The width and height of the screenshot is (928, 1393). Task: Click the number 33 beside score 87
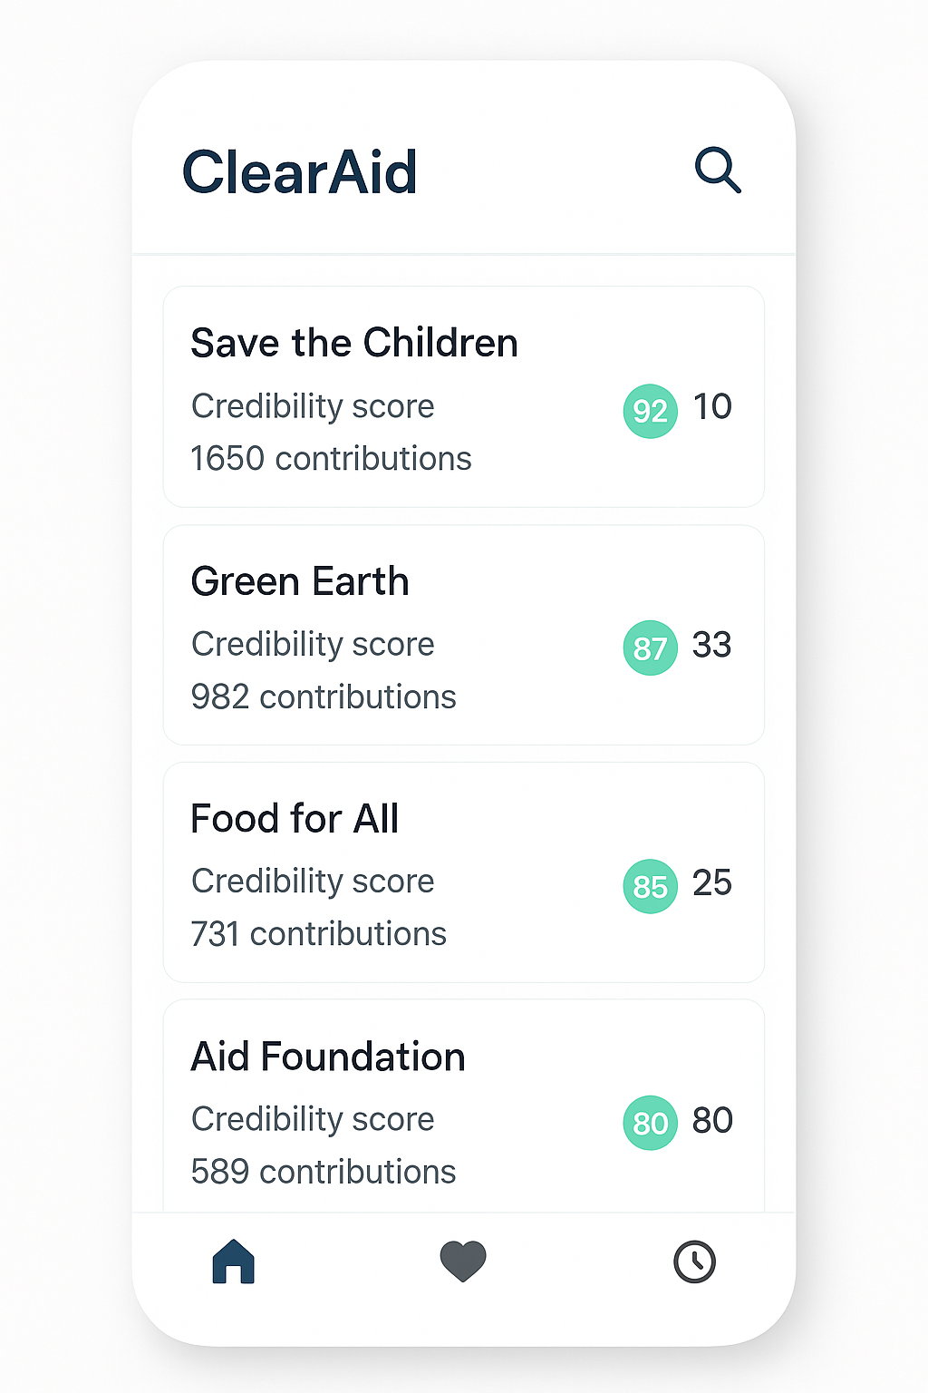[x=712, y=645]
